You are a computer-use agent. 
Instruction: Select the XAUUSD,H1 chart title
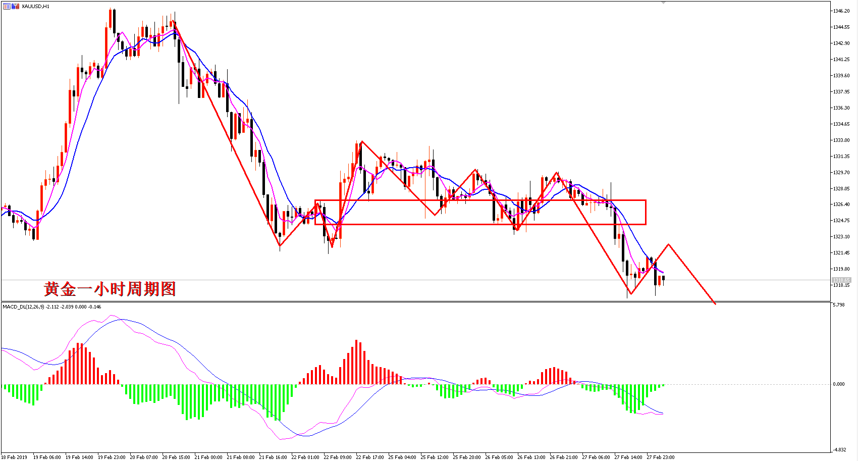tap(35, 6)
